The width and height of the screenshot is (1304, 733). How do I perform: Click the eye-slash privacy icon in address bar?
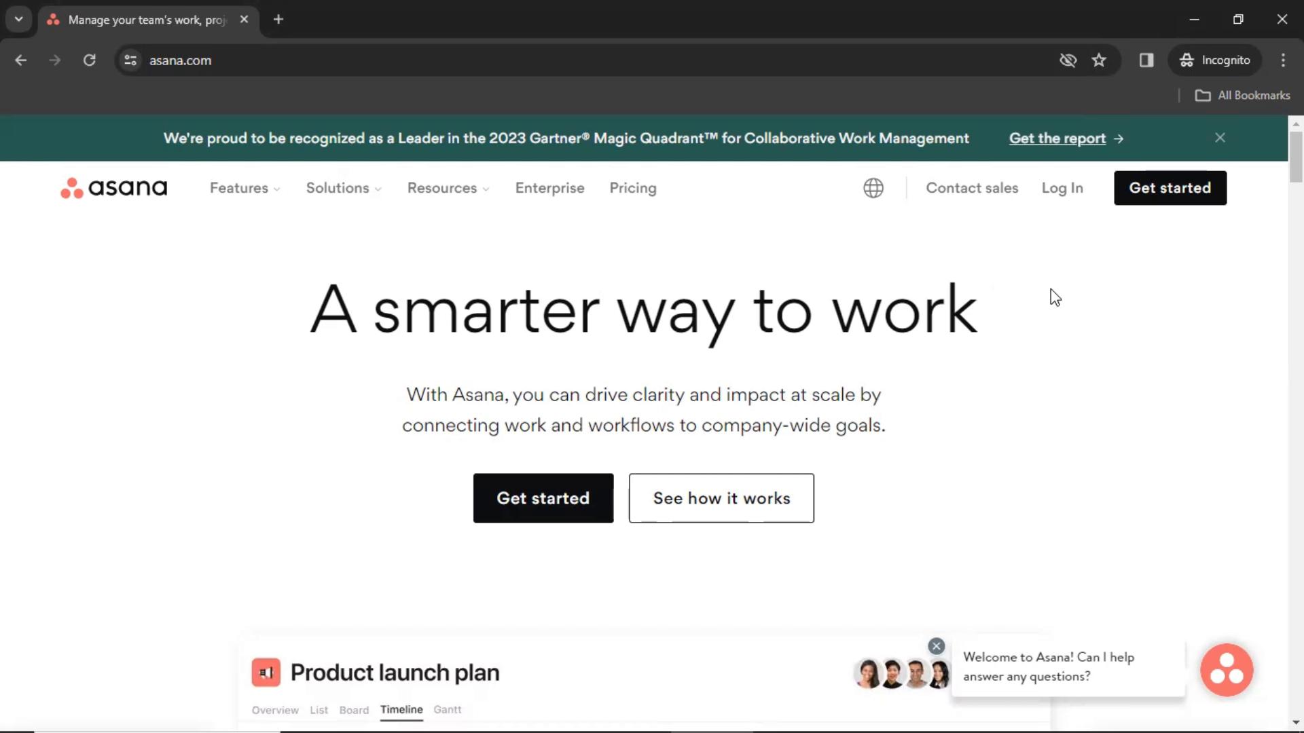click(x=1068, y=60)
